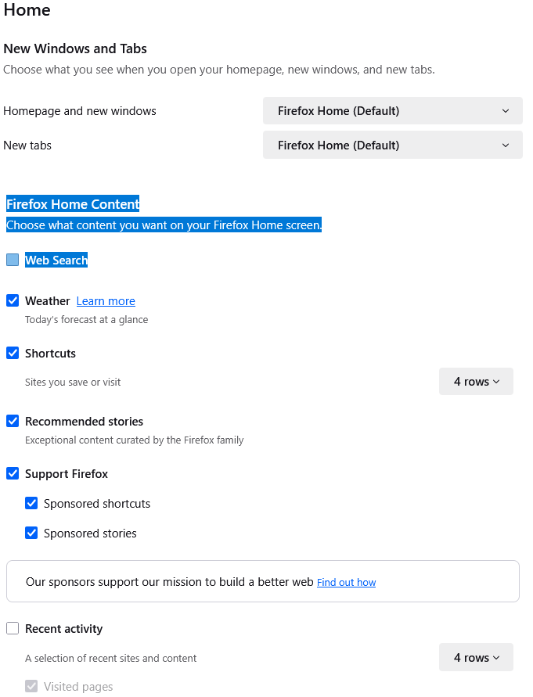
Task: Click the Find out how link
Action: (346, 583)
